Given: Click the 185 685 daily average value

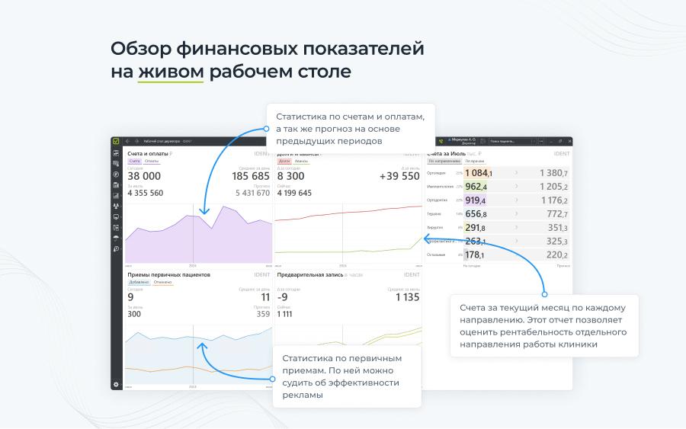Looking at the screenshot, I should point(251,176).
